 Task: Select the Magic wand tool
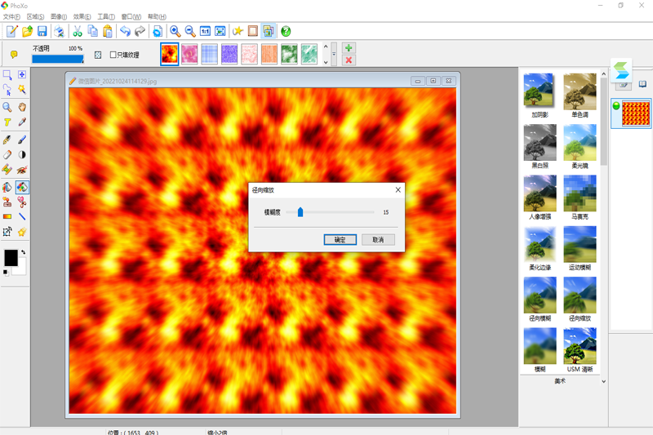click(22, 90)
